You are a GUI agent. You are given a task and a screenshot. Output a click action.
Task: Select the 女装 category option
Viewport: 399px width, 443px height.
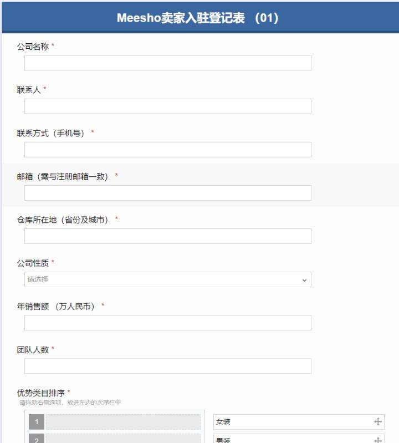point(294,422)
